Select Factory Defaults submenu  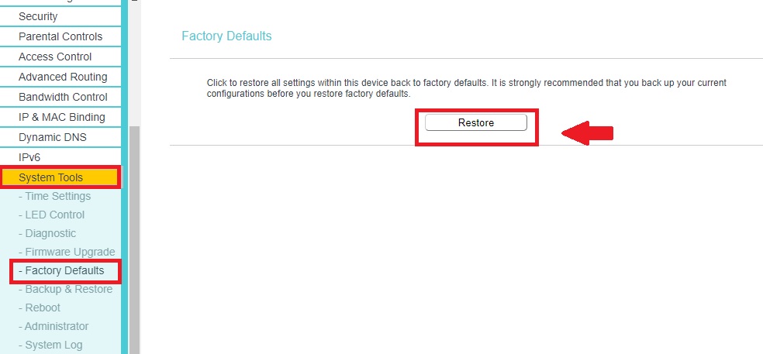tap(61, 270)
